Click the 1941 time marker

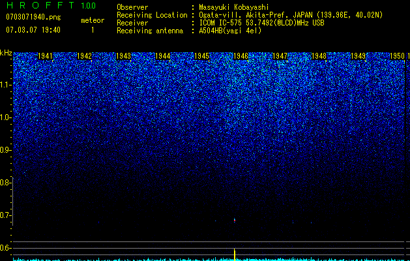45,56
